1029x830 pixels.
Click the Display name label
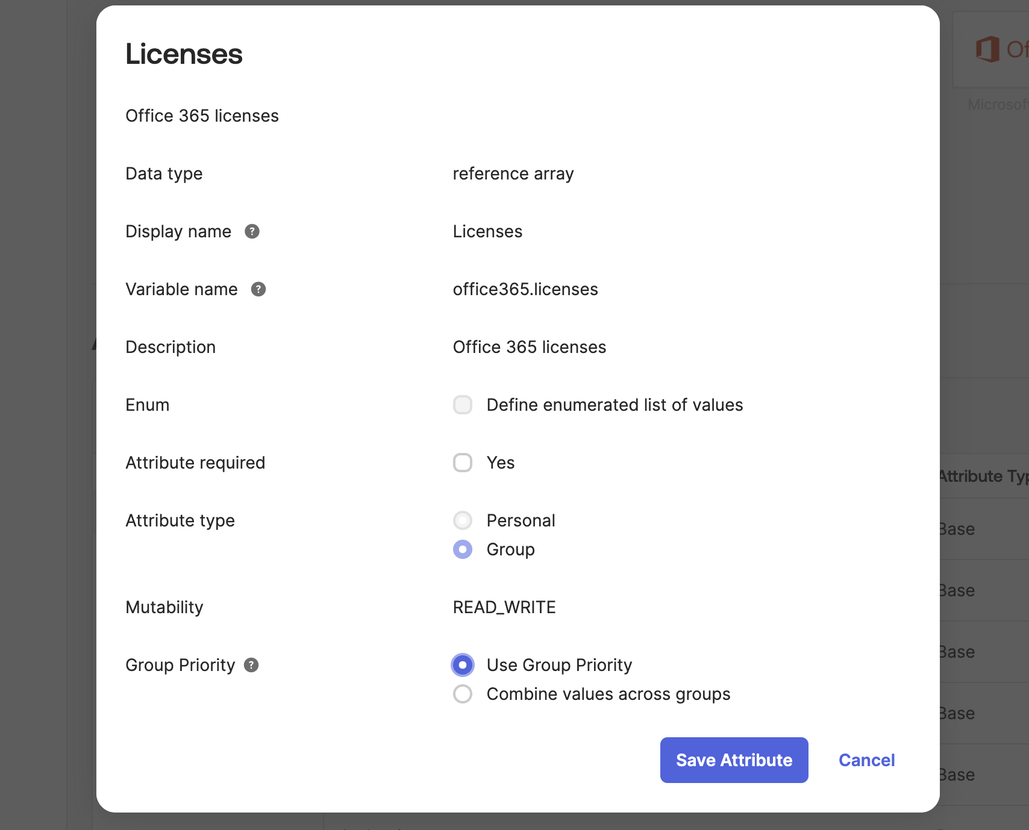coord(178,231)
